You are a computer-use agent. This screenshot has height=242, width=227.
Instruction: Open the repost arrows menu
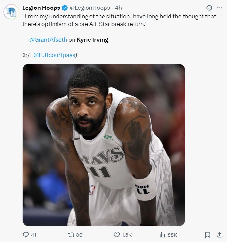(x=71, y=234)
